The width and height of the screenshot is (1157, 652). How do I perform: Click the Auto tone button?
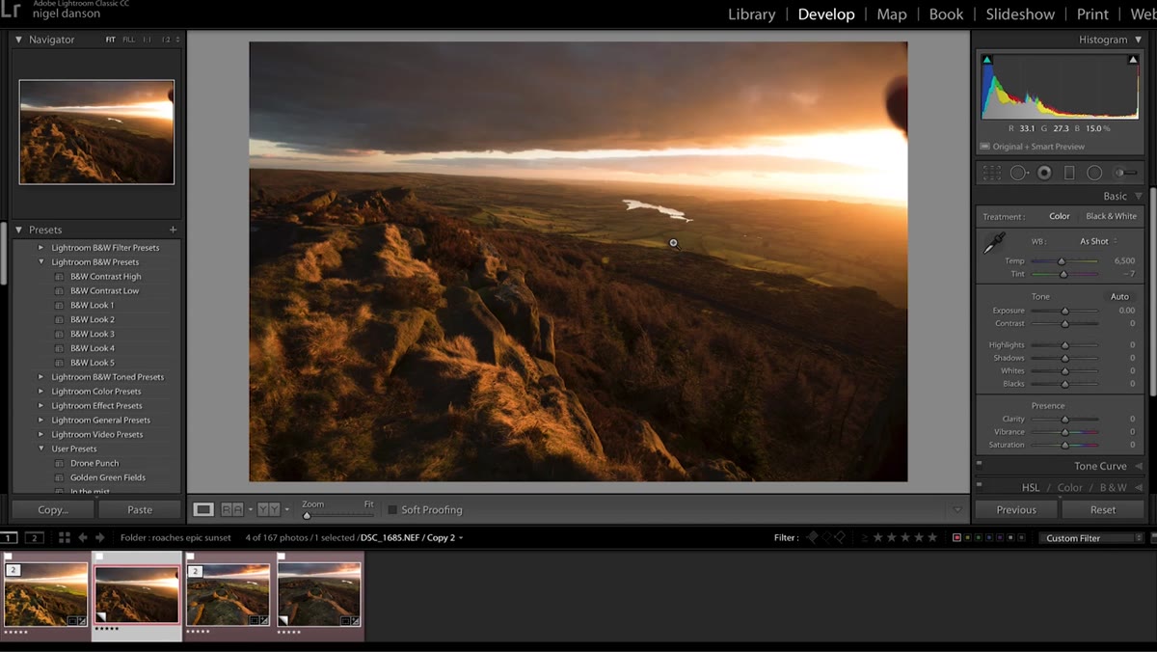coord(1119,296)
